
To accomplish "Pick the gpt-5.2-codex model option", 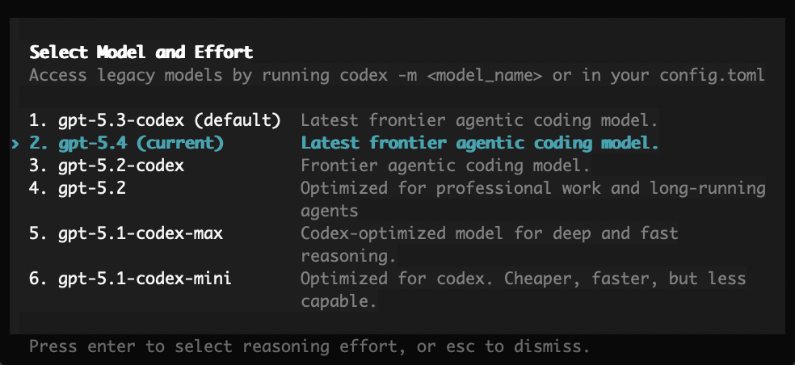I will pyautogui.click(x=121, y=166).
